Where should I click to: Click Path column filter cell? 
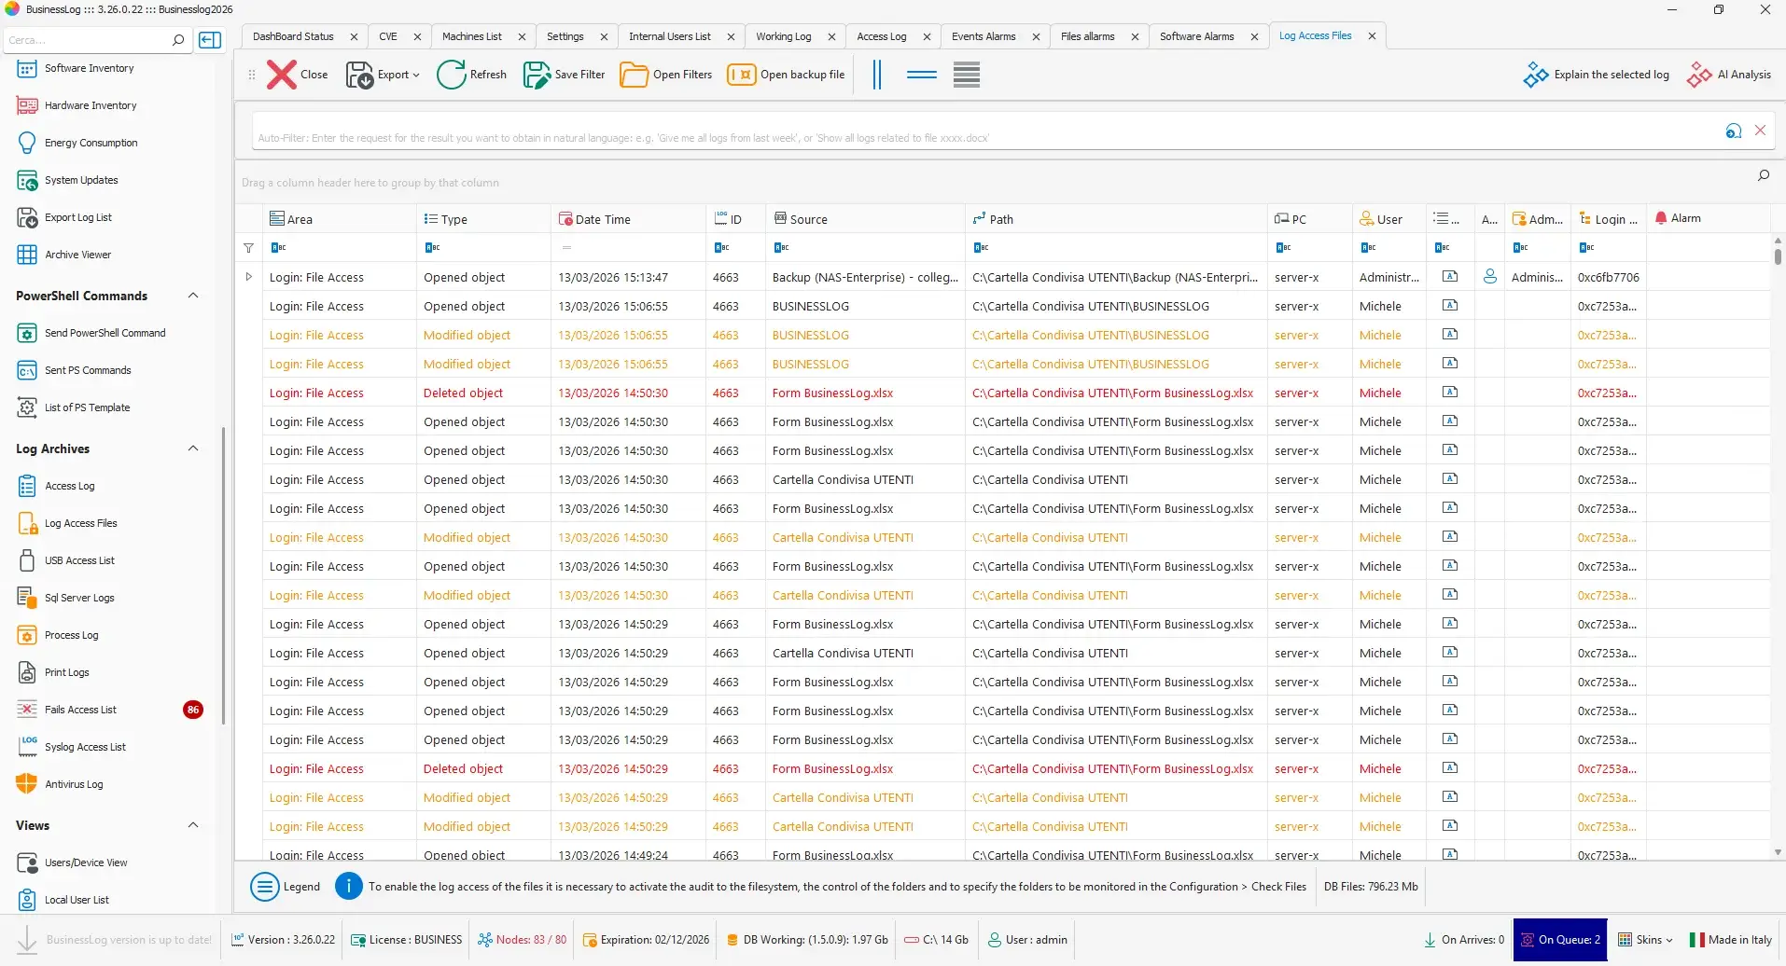[x=1116, y=248]
